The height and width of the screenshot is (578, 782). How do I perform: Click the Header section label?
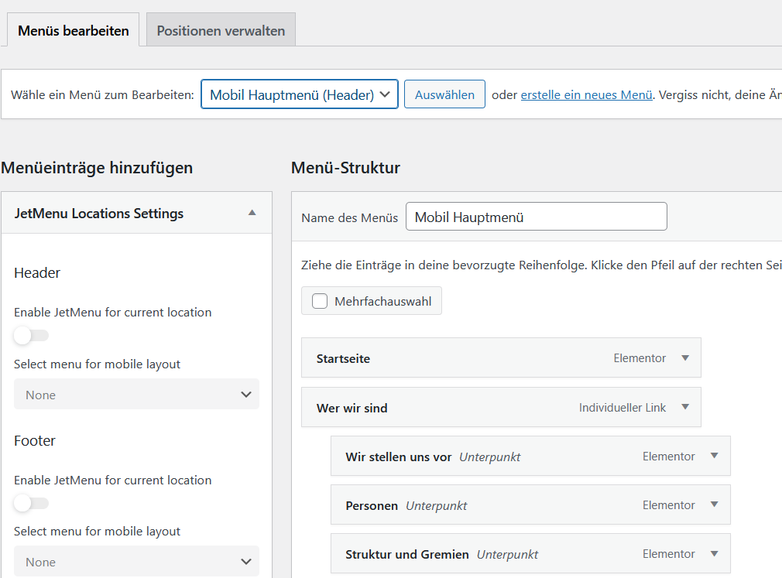pos(37,272)
